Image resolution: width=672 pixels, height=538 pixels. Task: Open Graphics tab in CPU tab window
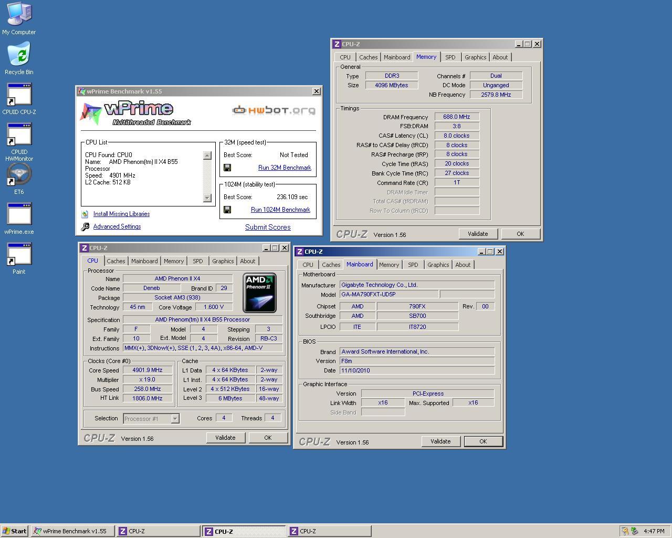(x=223, y=261)
